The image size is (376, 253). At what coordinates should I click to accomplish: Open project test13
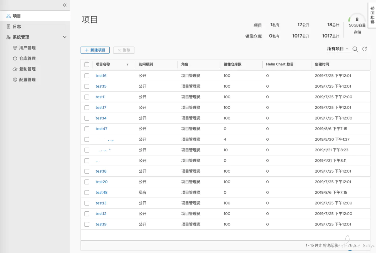(x=101, y=203)
